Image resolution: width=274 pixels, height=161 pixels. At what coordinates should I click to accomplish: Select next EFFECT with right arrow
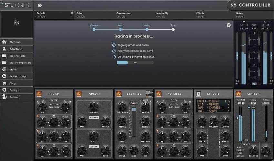[x=226, y=101]
